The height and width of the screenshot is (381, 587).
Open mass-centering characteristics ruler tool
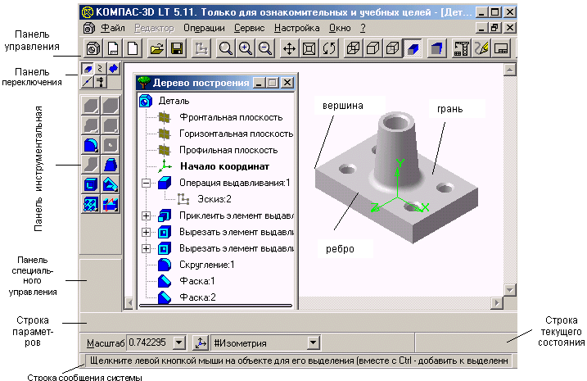click(x=461, y=48)
